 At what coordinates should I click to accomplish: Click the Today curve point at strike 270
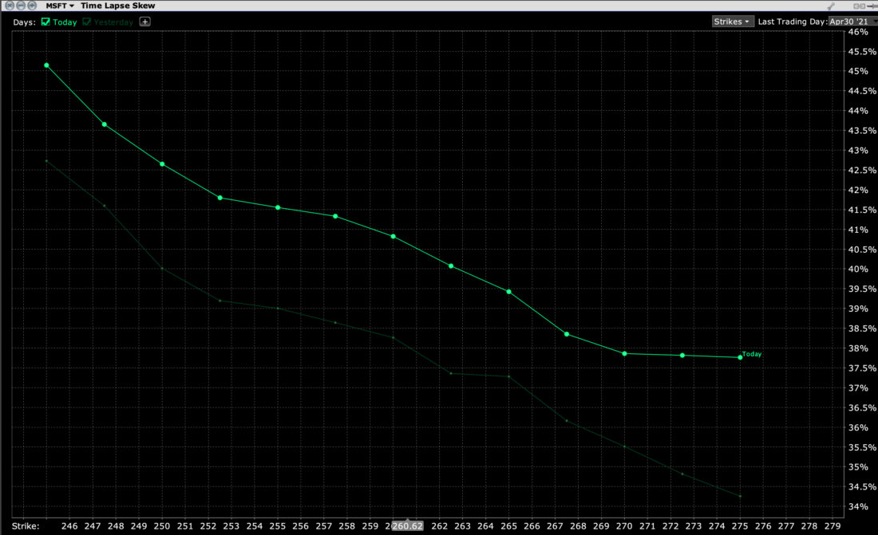pos(624,353)
